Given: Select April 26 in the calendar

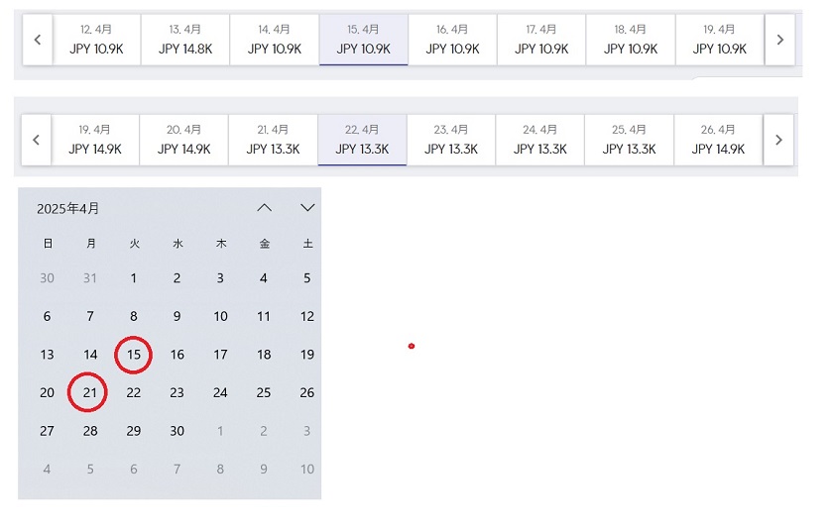Looking at the screenshot, I should (x=307, y=393).
